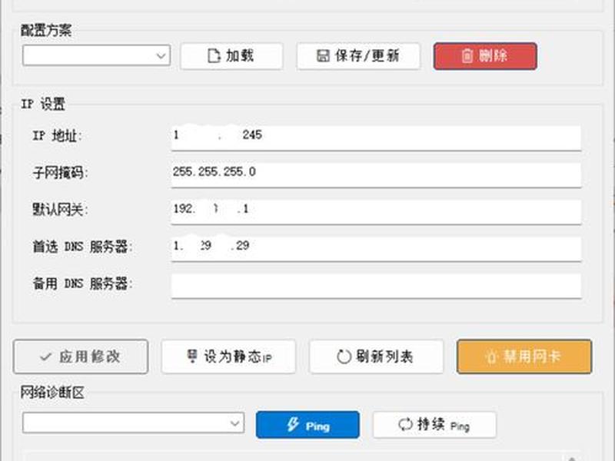The image size is (615, 461).
Task: Click the 应用修改 apply button
Action: coord(81,357)
